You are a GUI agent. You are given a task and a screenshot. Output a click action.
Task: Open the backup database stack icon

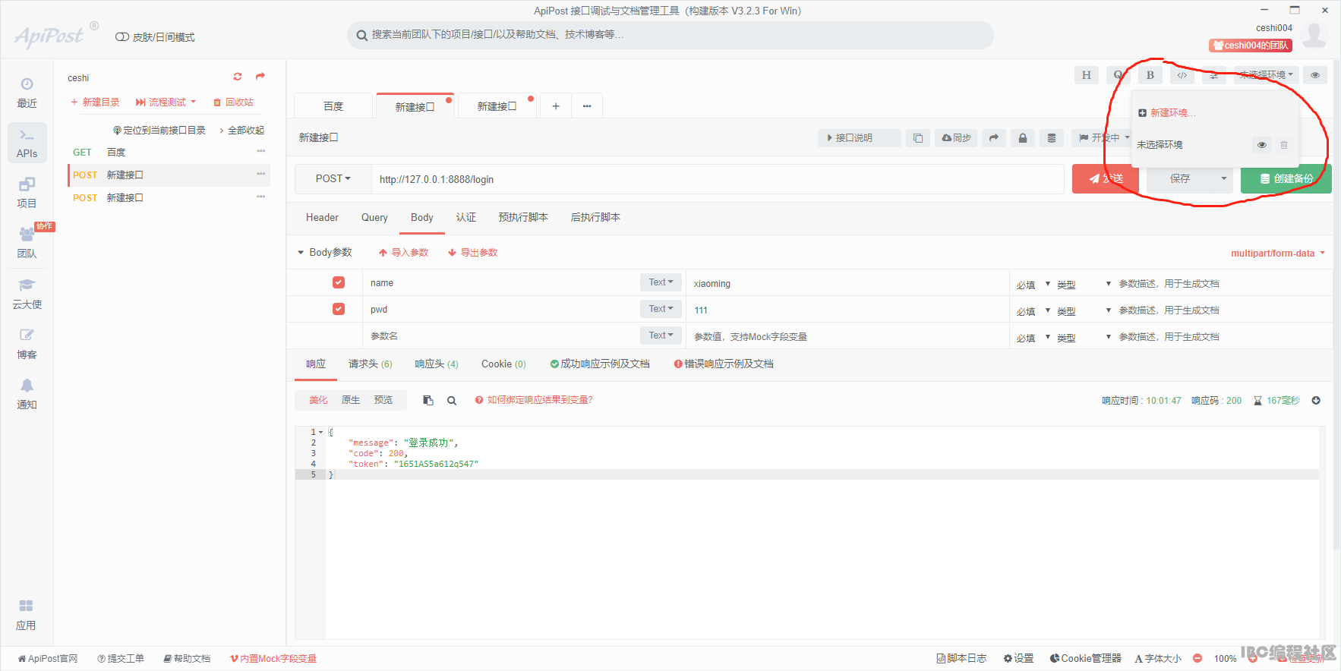click(1052, 137)
